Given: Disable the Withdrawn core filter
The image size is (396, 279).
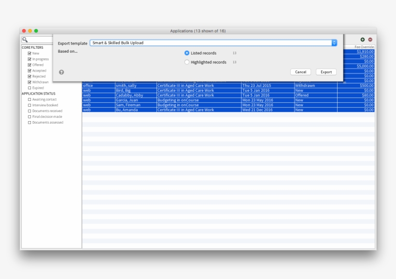Looking at the screenshot, I should [29, 82].
